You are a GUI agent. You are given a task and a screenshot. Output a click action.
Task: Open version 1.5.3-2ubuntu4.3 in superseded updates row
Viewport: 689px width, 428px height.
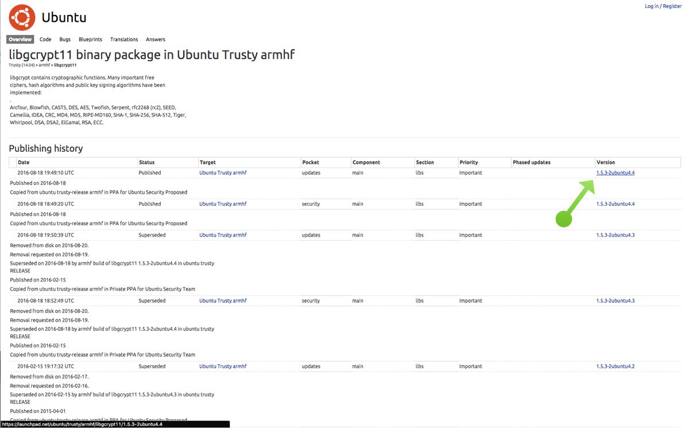point(615,235)
